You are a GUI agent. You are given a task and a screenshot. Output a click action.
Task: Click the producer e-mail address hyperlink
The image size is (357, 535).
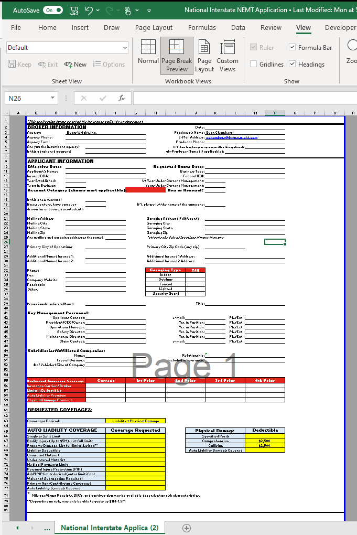(x=232, y=137)
